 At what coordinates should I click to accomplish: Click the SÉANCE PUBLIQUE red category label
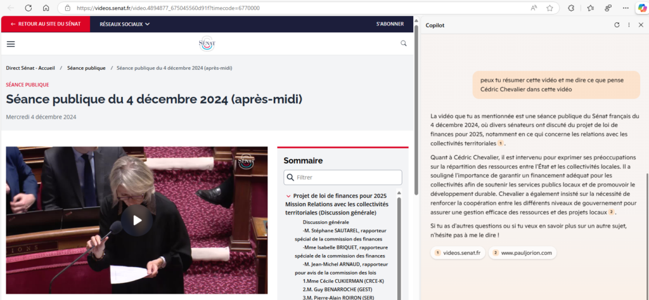[x=27, y=85]
